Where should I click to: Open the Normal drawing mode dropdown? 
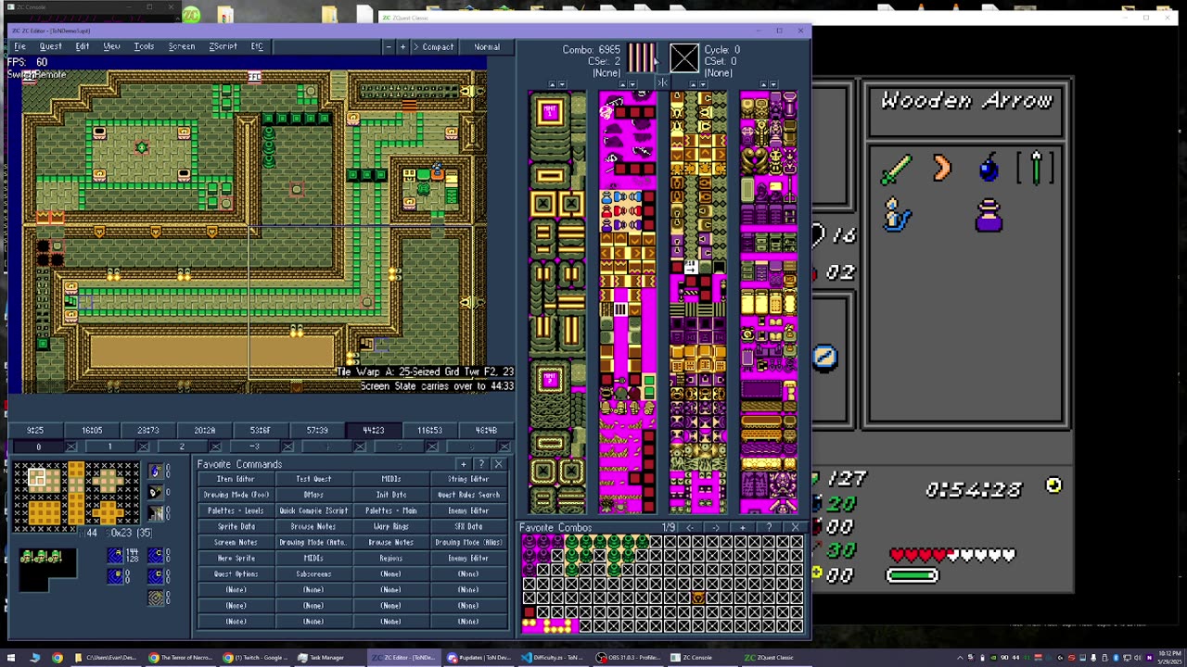(487, 47)
